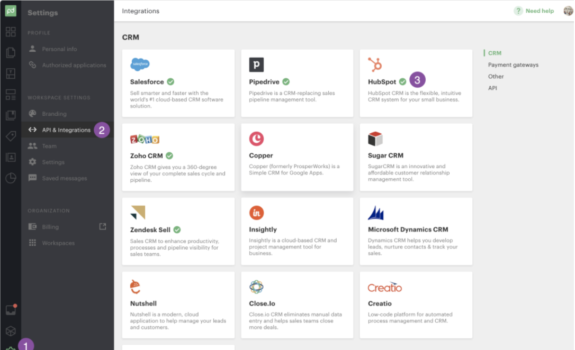This screenshot has height=350, width=575.
Task: Click the Need help link
Action: coord(540,11)
